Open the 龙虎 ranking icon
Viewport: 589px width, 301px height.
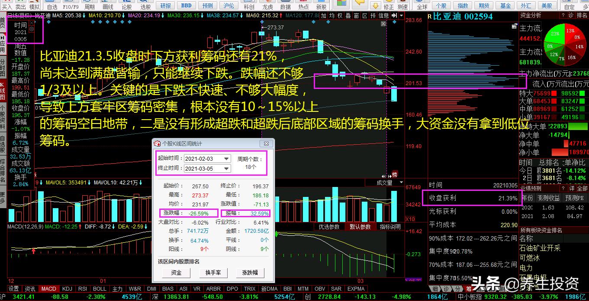coord(267,5)
